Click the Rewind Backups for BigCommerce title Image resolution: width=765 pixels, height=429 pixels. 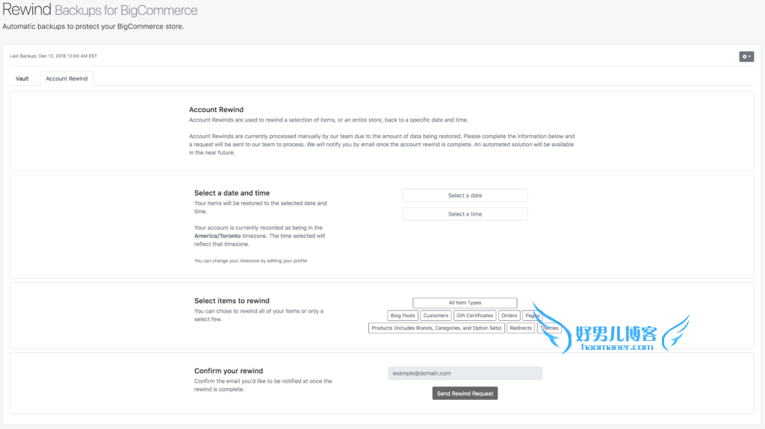[x=100, y=10]
